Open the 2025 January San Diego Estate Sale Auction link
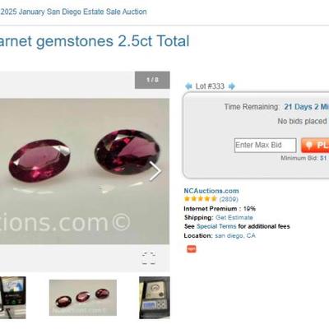The image size is (329, 329). (73, 12)
